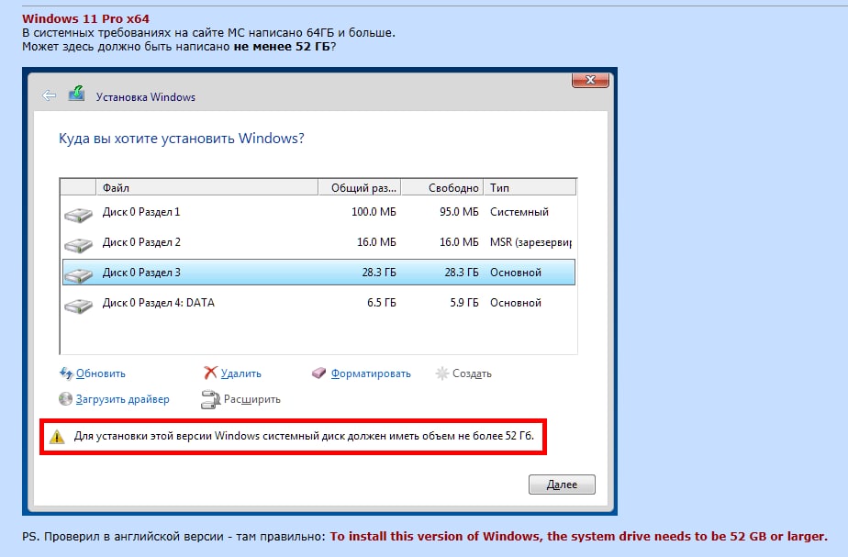Click the Удалить link
The image size is (848, 557).
point(240,373)
